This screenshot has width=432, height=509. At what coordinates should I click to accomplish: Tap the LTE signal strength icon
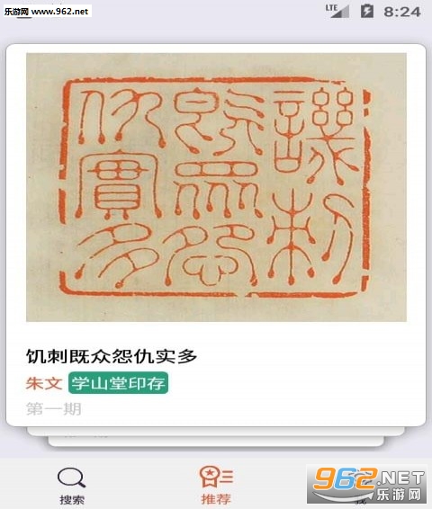pyautogui.click(x=337, y=12)
